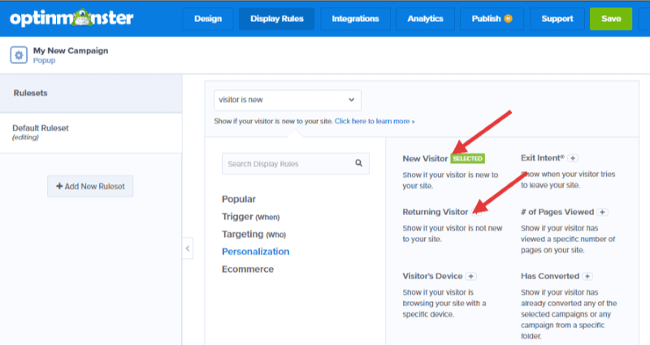The image size is (650, 345).
Task: Open campaign settings gear icon
Action: pos(19,55)
